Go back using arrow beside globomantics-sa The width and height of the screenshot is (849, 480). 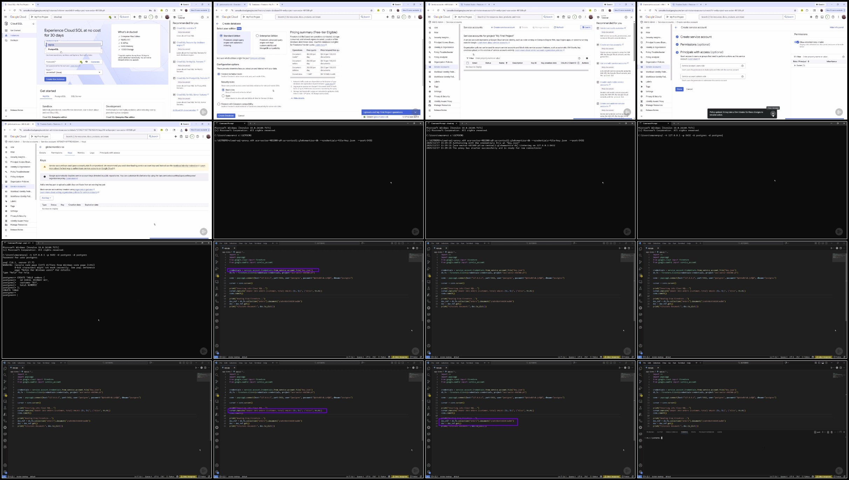click(41, 147)
